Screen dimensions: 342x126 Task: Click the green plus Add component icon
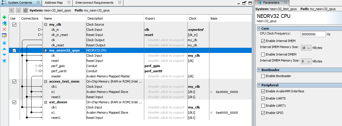(x=4, y=18)
